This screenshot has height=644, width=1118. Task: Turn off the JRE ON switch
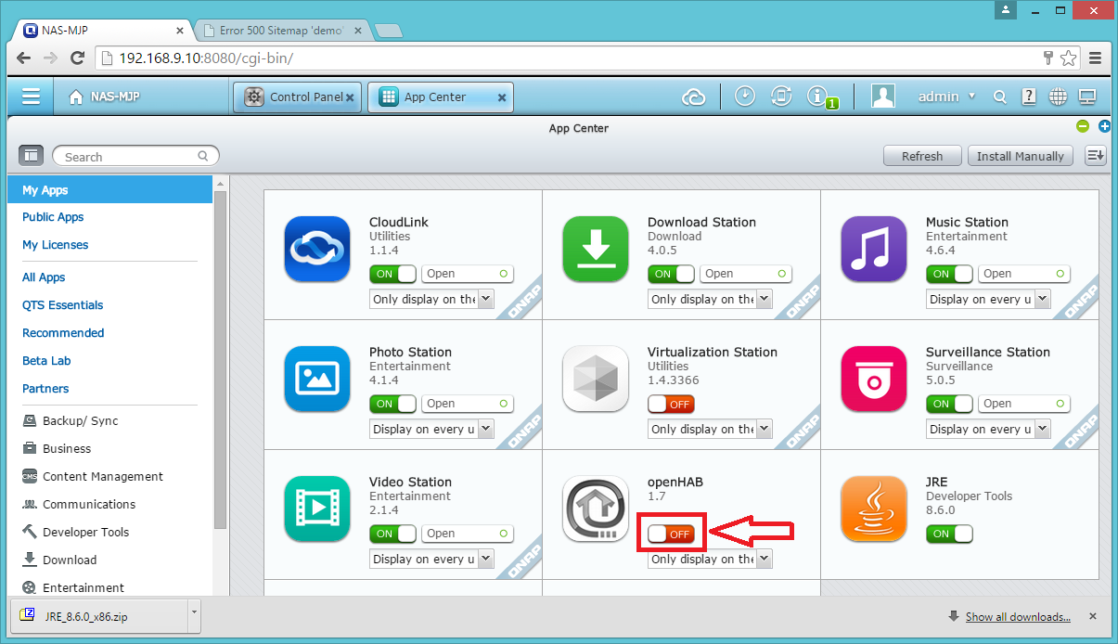(949, 534)
